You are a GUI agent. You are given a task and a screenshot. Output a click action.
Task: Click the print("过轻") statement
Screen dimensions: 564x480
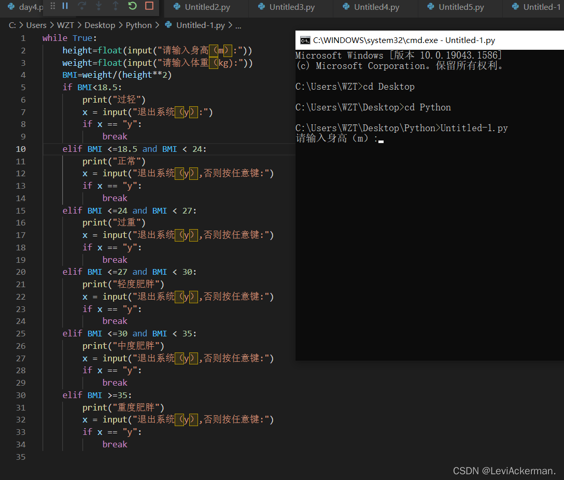click(114, 100)
